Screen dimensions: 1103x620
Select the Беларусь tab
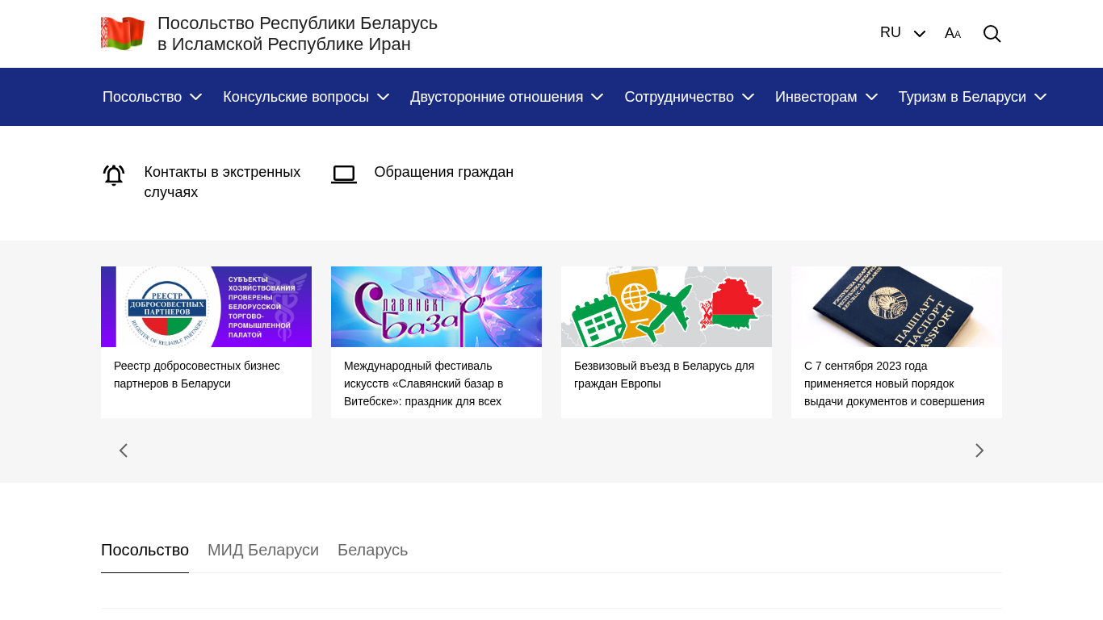[x=372, y=551]
